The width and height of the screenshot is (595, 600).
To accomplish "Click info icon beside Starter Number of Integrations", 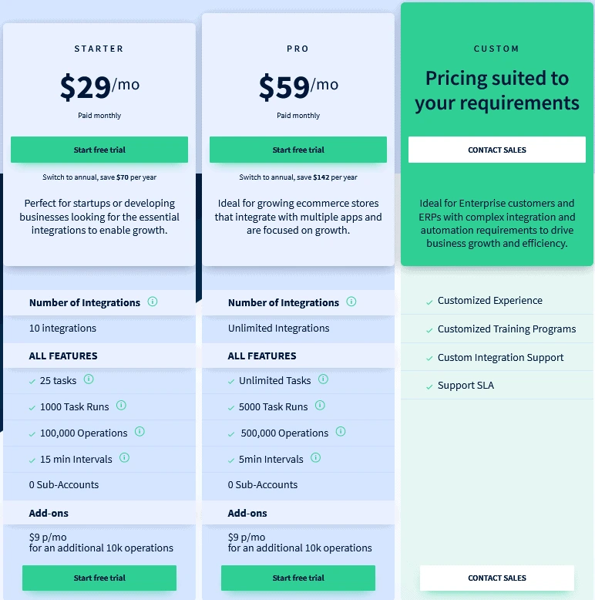I will coord(152,302).
